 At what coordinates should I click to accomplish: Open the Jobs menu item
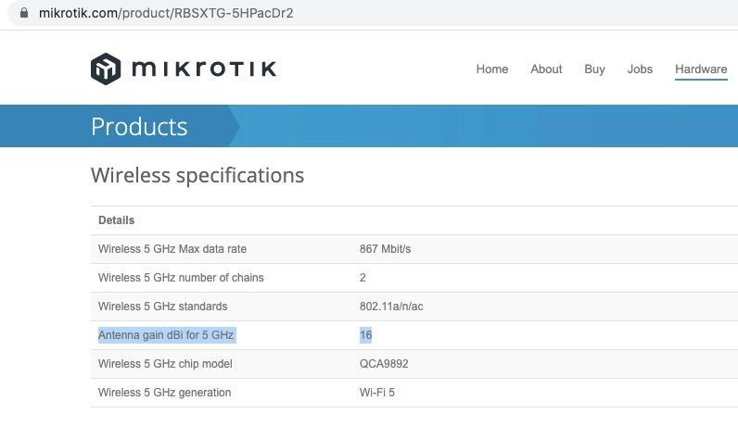(640, 69)
